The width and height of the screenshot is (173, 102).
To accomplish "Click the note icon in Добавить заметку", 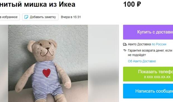I will click(26, 17).
